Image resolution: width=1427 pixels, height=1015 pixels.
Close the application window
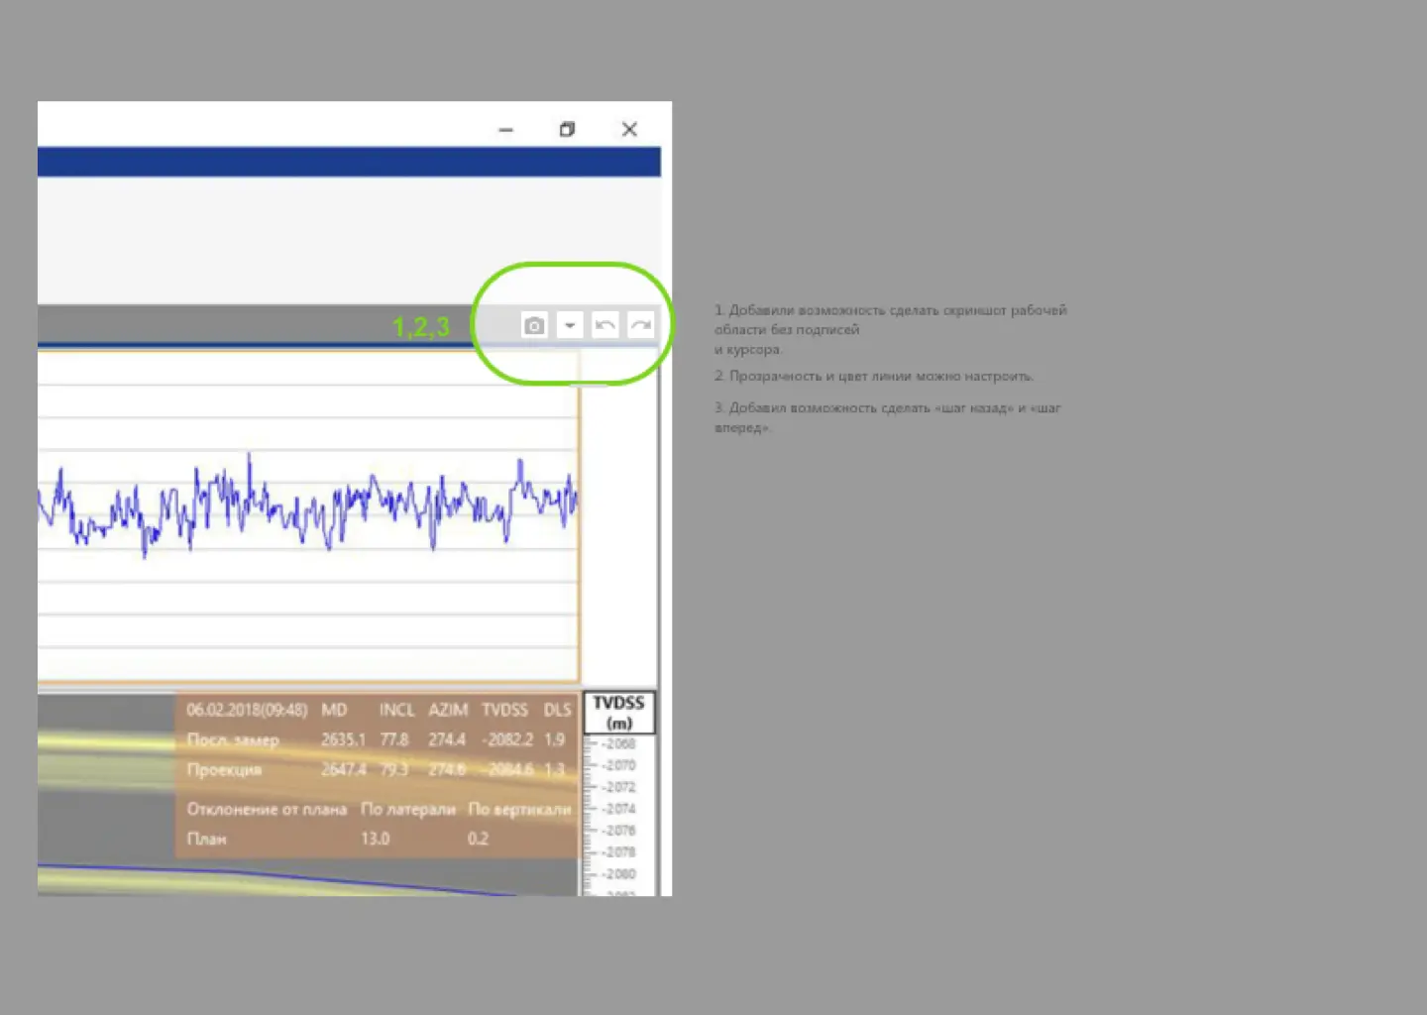pos(629,129)
